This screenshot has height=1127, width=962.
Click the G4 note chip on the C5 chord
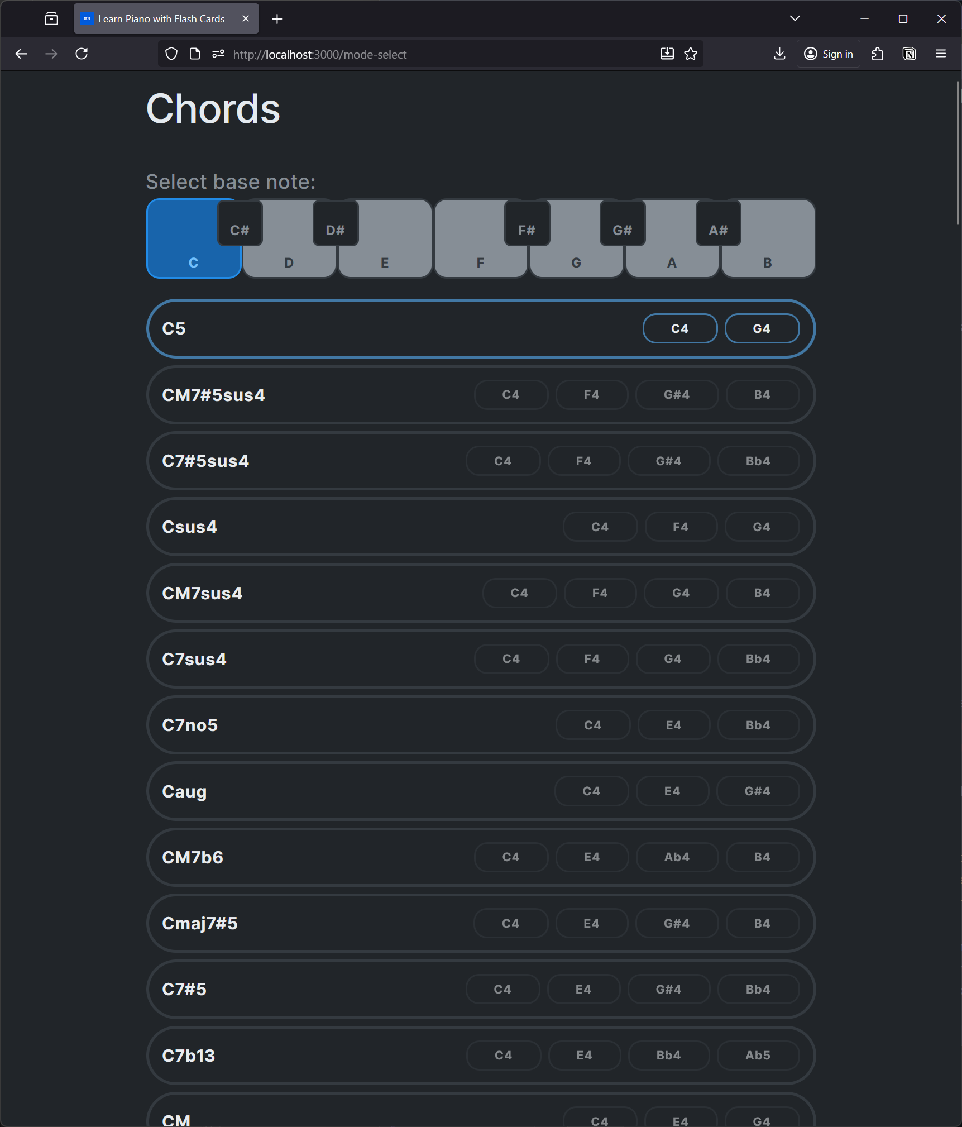point(762,328)
